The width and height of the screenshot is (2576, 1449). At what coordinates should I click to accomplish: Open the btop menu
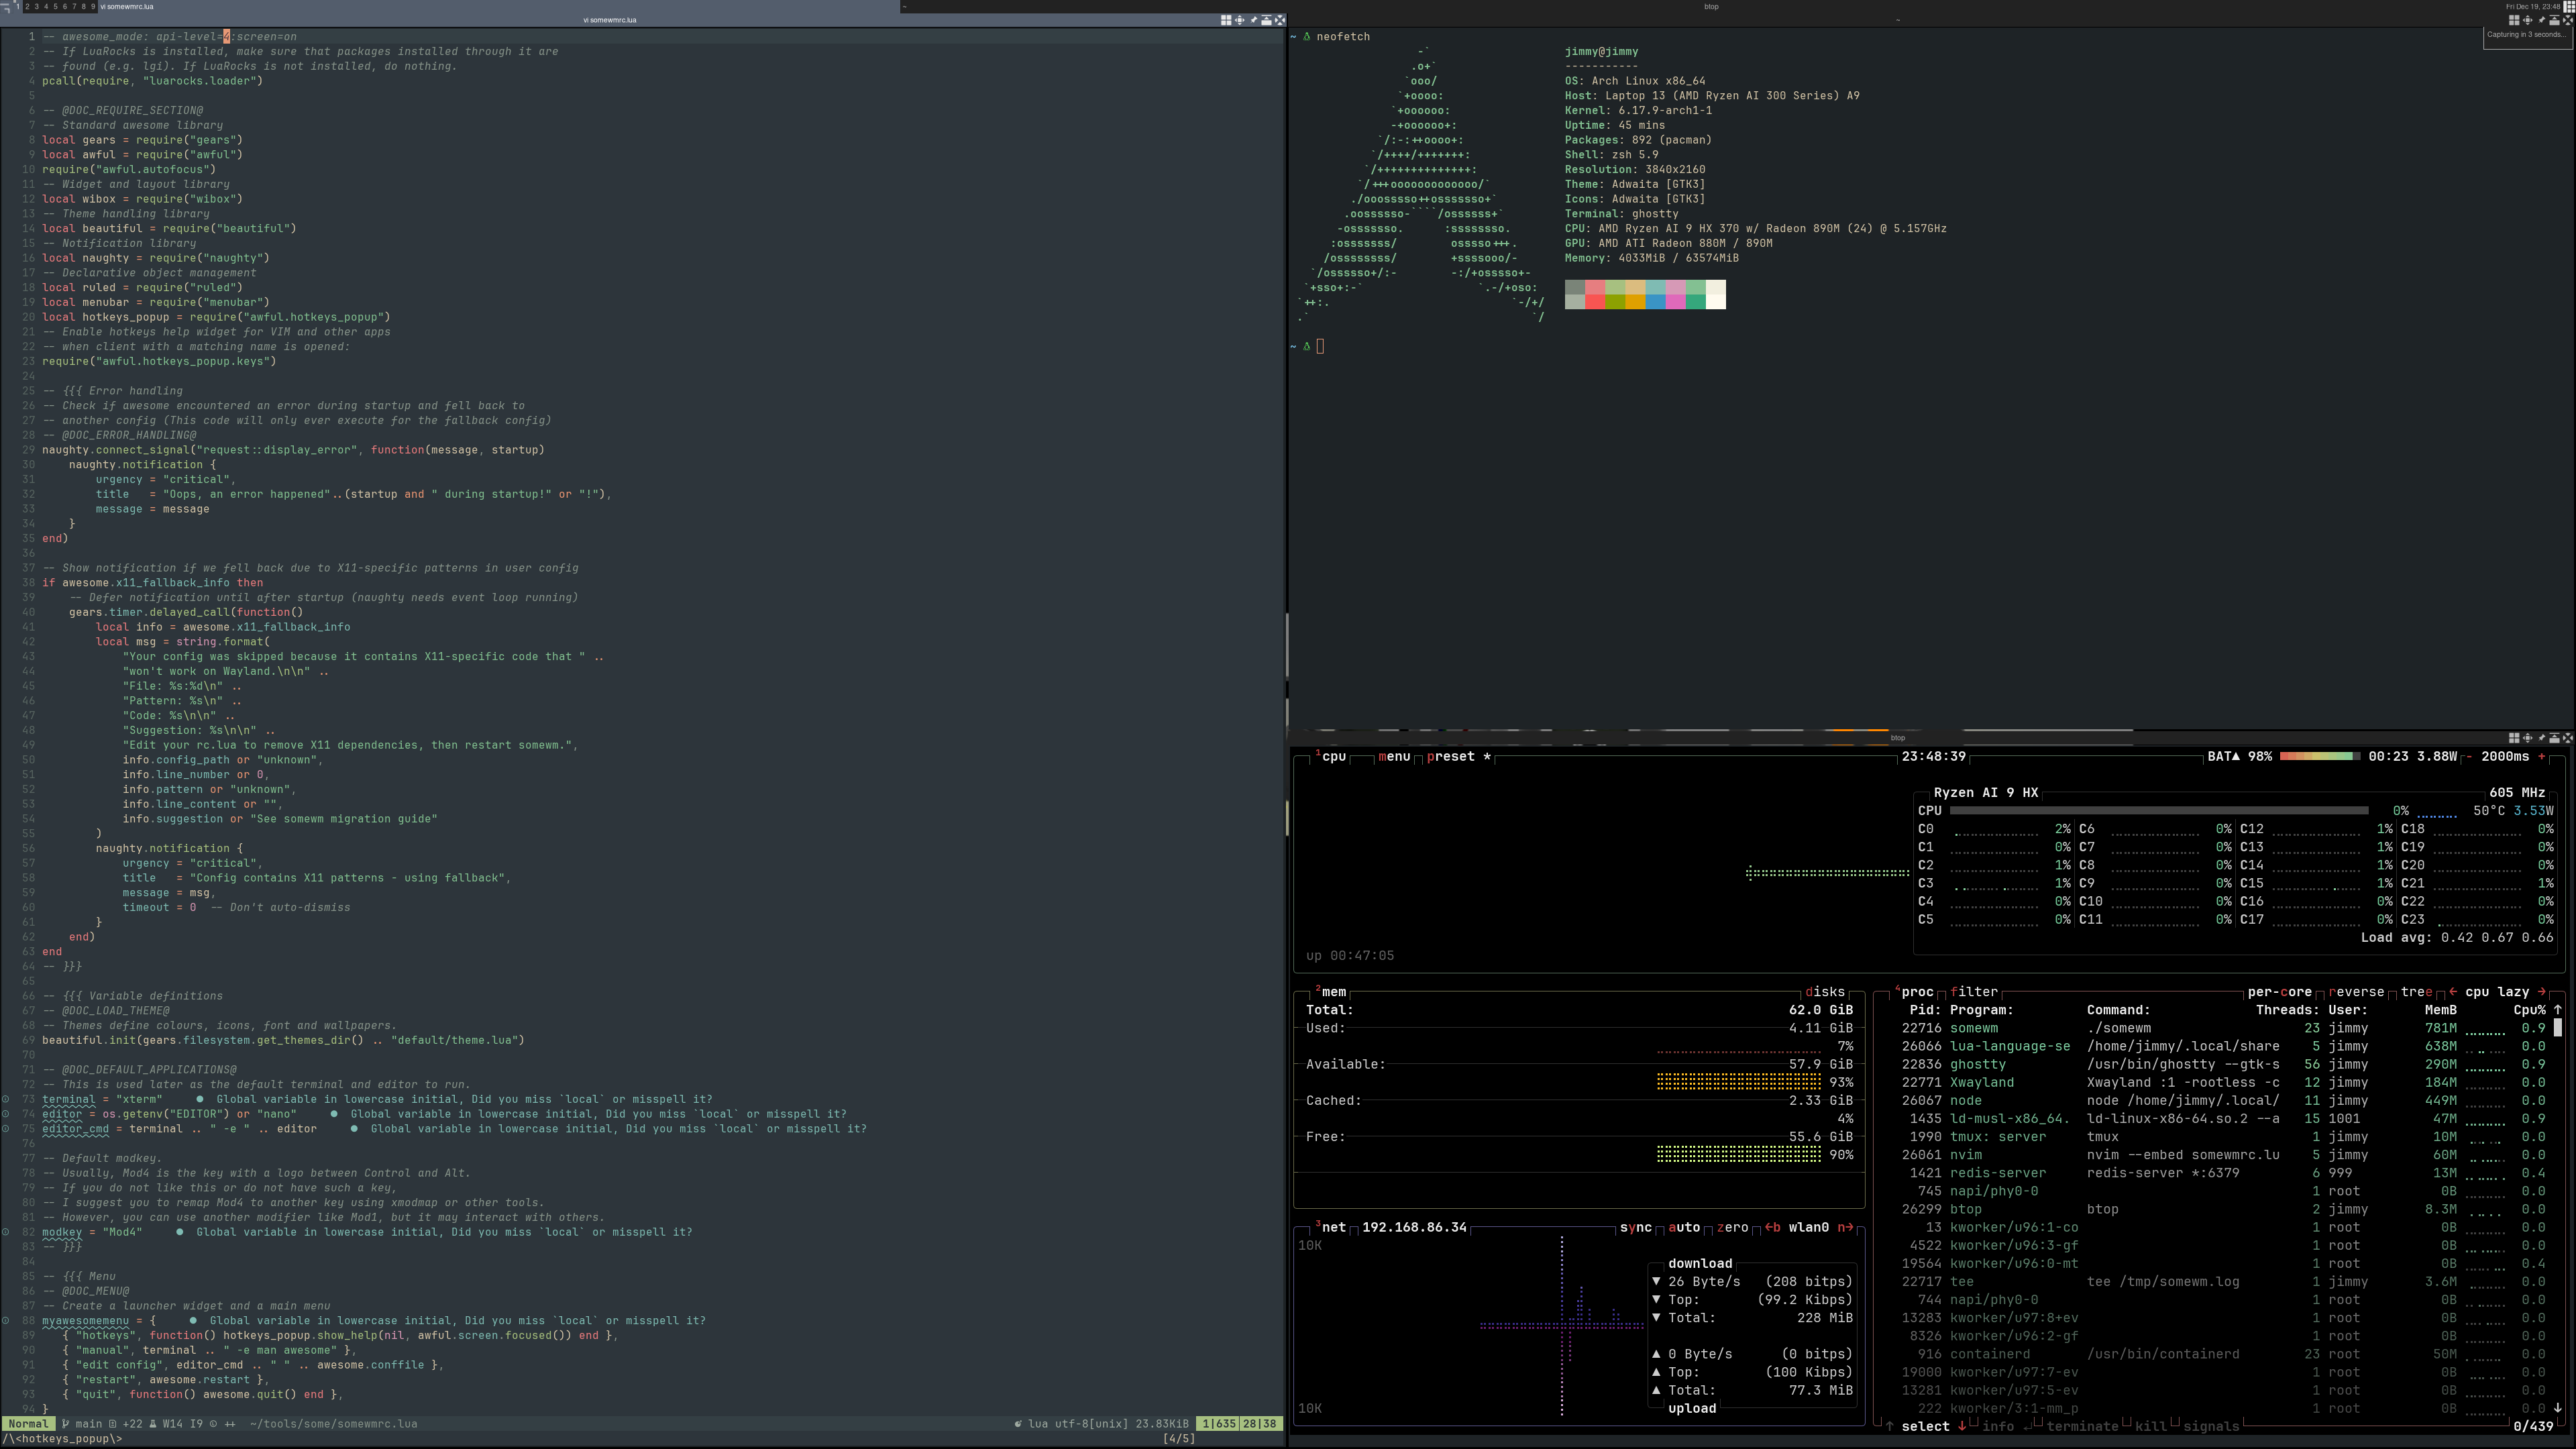coord(1395,757)
